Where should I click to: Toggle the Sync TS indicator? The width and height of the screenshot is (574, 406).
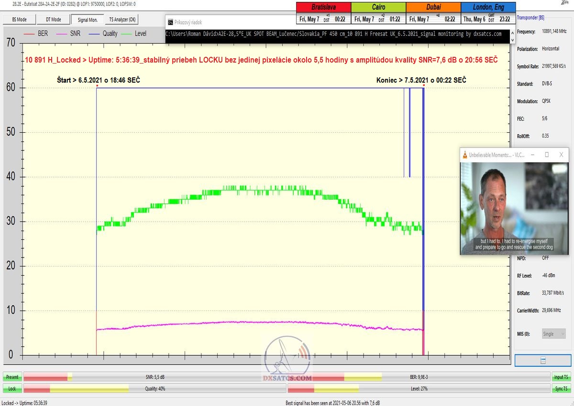[561, 389]
